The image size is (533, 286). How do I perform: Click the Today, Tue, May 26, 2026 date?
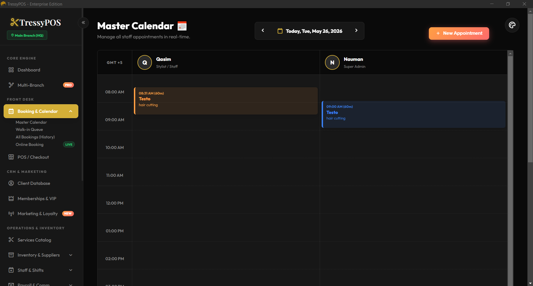point(314,31)
